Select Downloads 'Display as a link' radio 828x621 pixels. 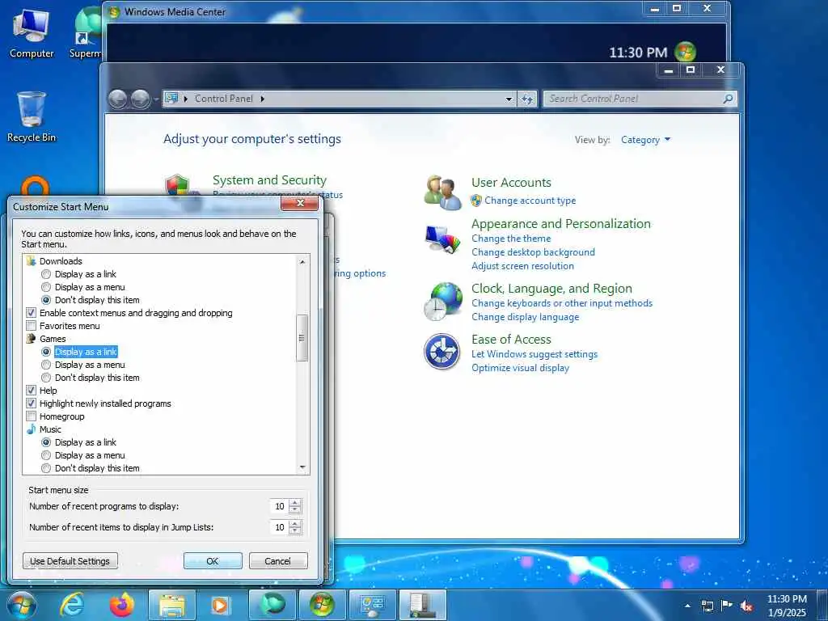pos(46,274)
